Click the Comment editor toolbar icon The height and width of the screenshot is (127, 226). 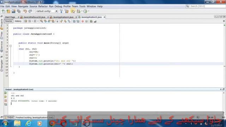(91, 21)
